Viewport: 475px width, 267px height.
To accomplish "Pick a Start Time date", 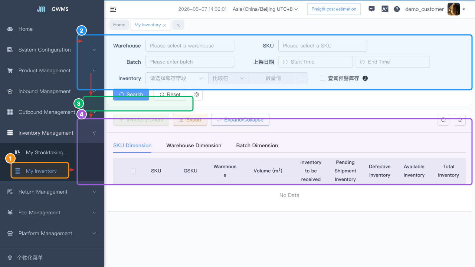I will tap(315, 62).
